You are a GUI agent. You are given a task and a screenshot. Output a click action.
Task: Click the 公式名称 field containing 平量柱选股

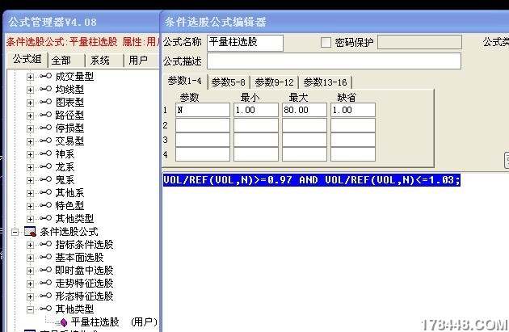245,43
